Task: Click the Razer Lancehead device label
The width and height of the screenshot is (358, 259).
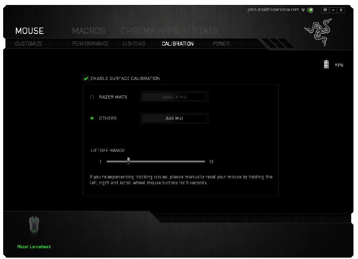Action: (34, 247)
